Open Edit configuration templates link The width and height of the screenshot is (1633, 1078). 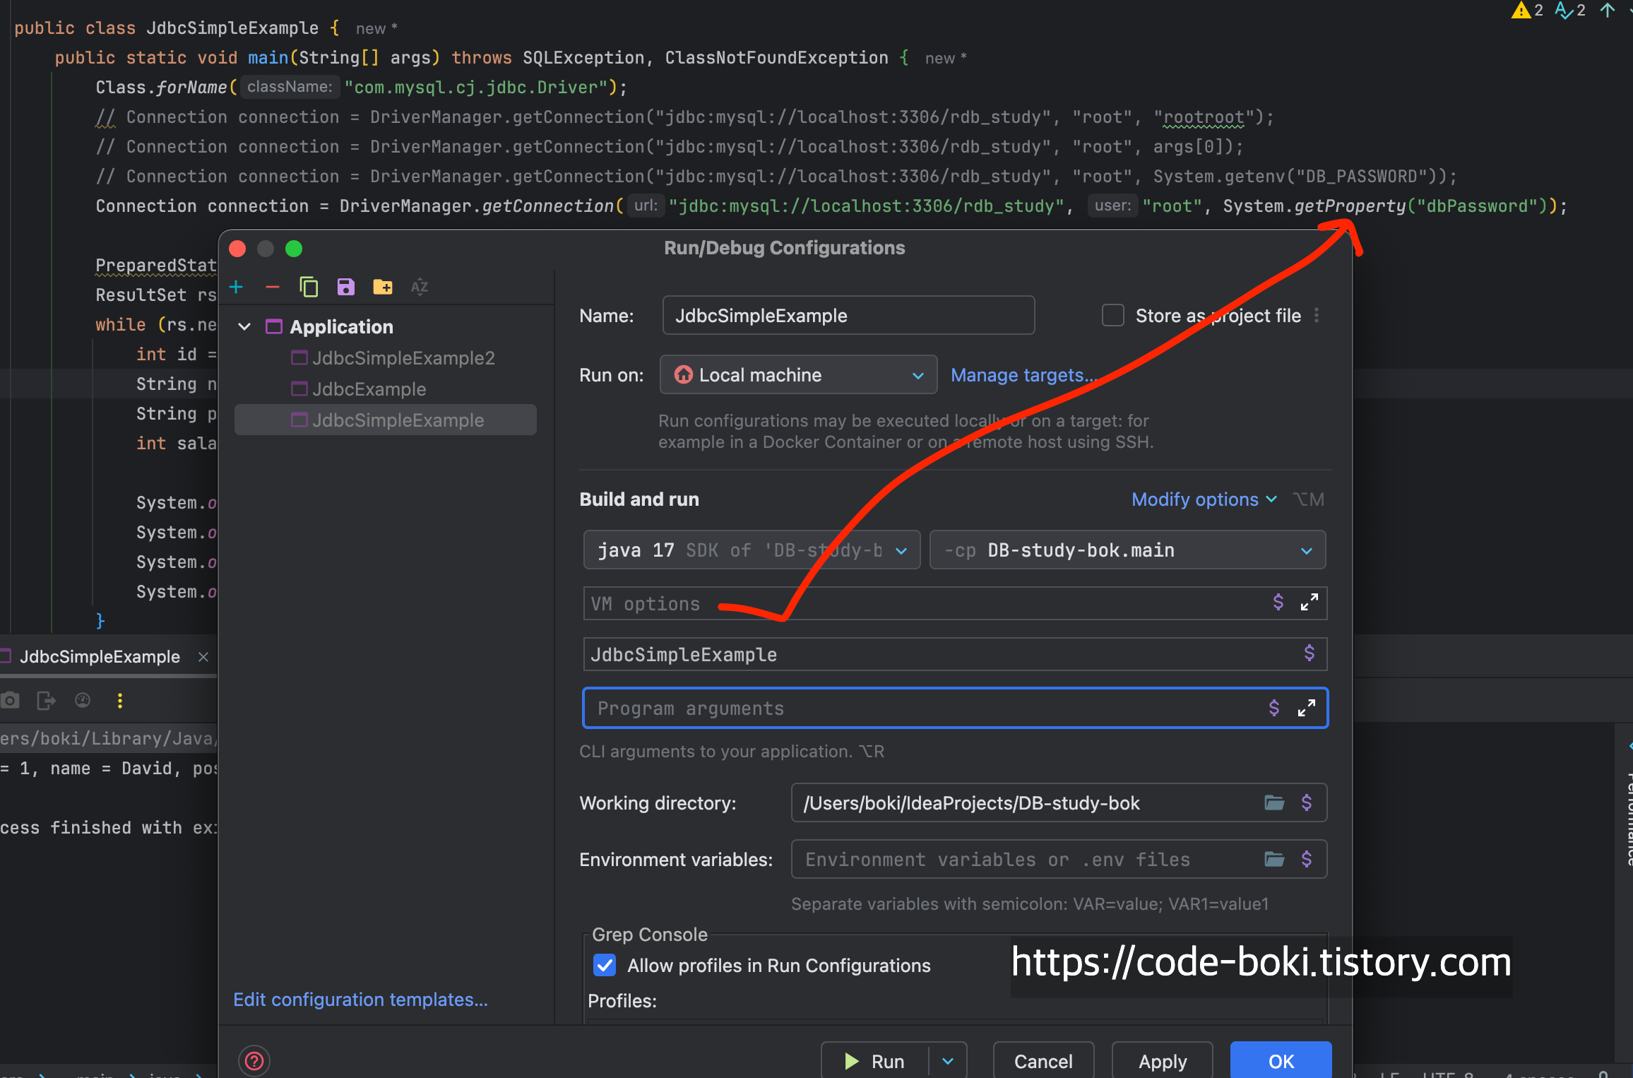tap(360, 1000)
